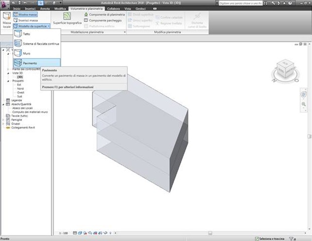Screen dimensions: 312x241
Task: Click the Confine catastale tool
Action: coord(169,18)
